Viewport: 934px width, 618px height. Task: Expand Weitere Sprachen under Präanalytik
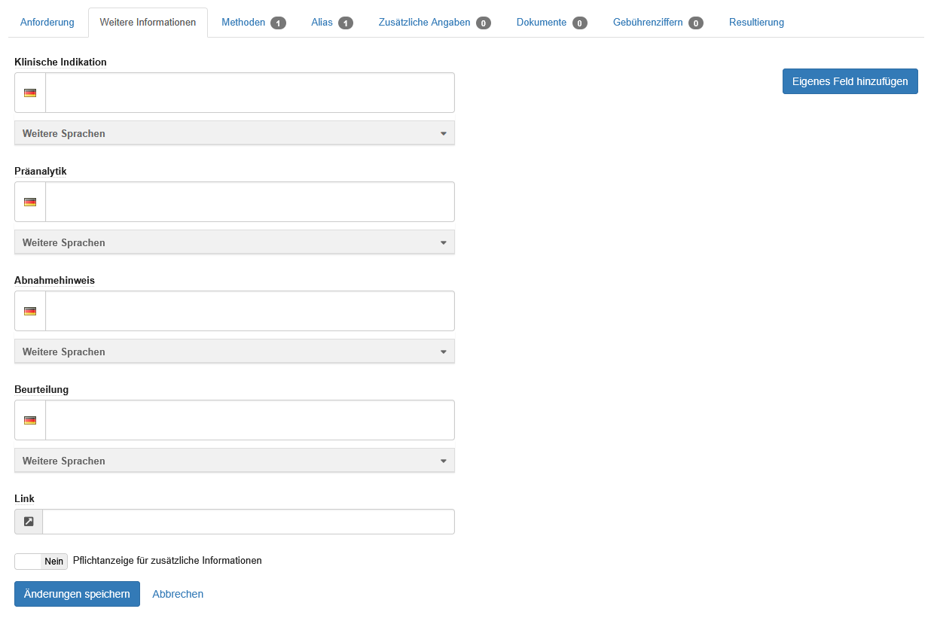click(234, 242)
